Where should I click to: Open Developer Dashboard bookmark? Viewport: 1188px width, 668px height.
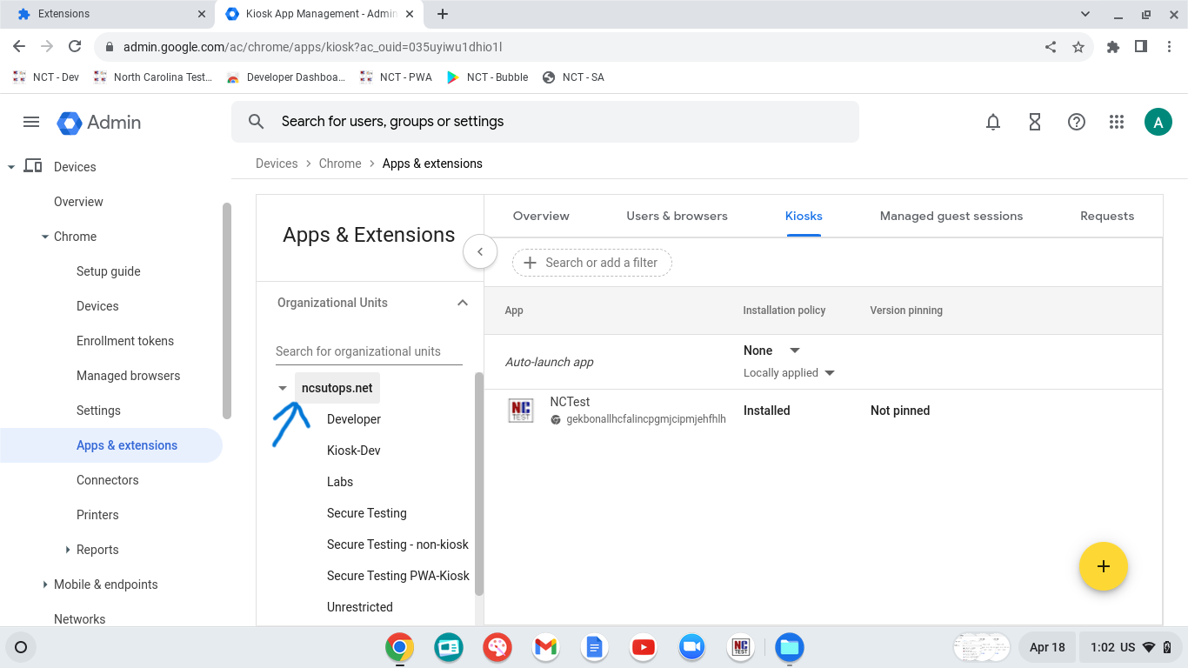point(285,77)
